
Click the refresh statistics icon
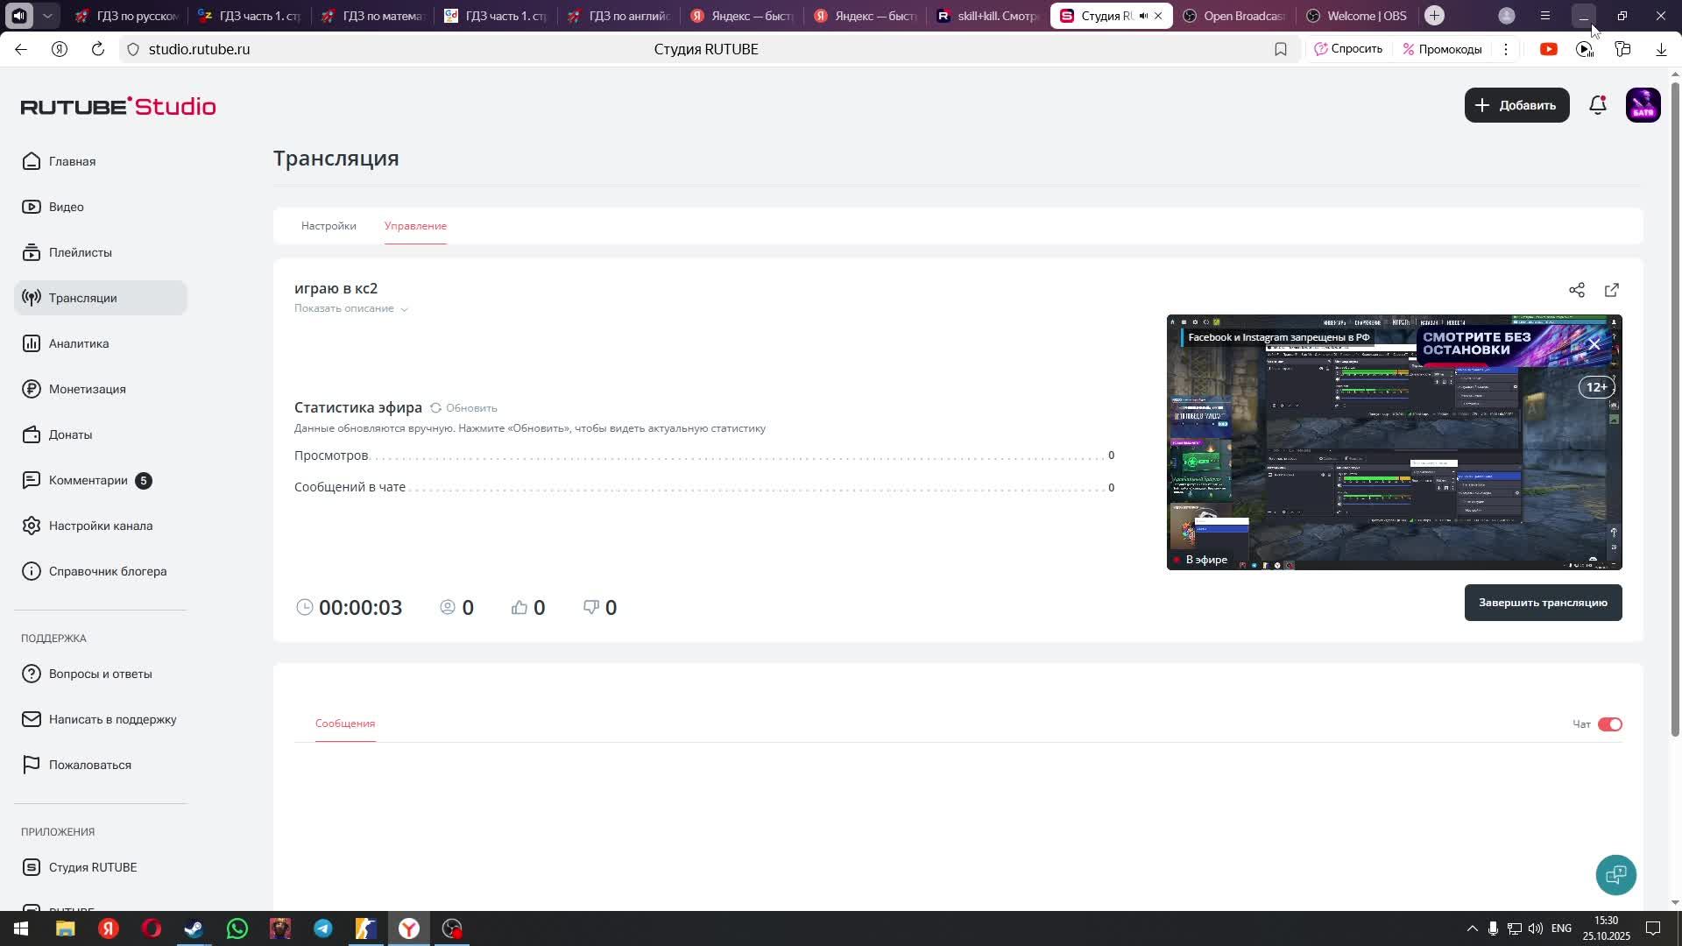point(435,408)
